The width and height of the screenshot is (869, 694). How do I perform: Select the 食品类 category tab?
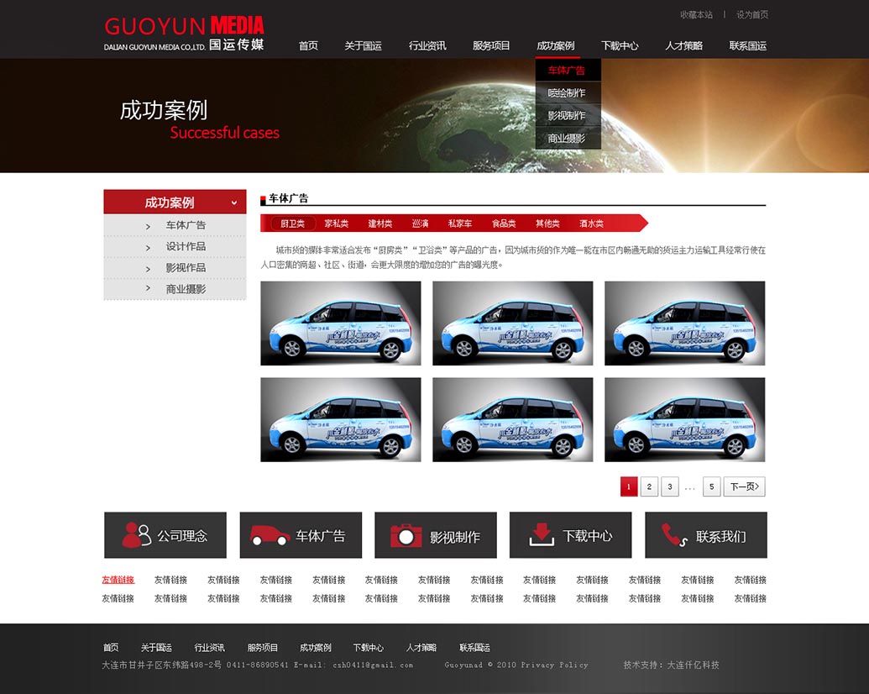coord(504,223)
